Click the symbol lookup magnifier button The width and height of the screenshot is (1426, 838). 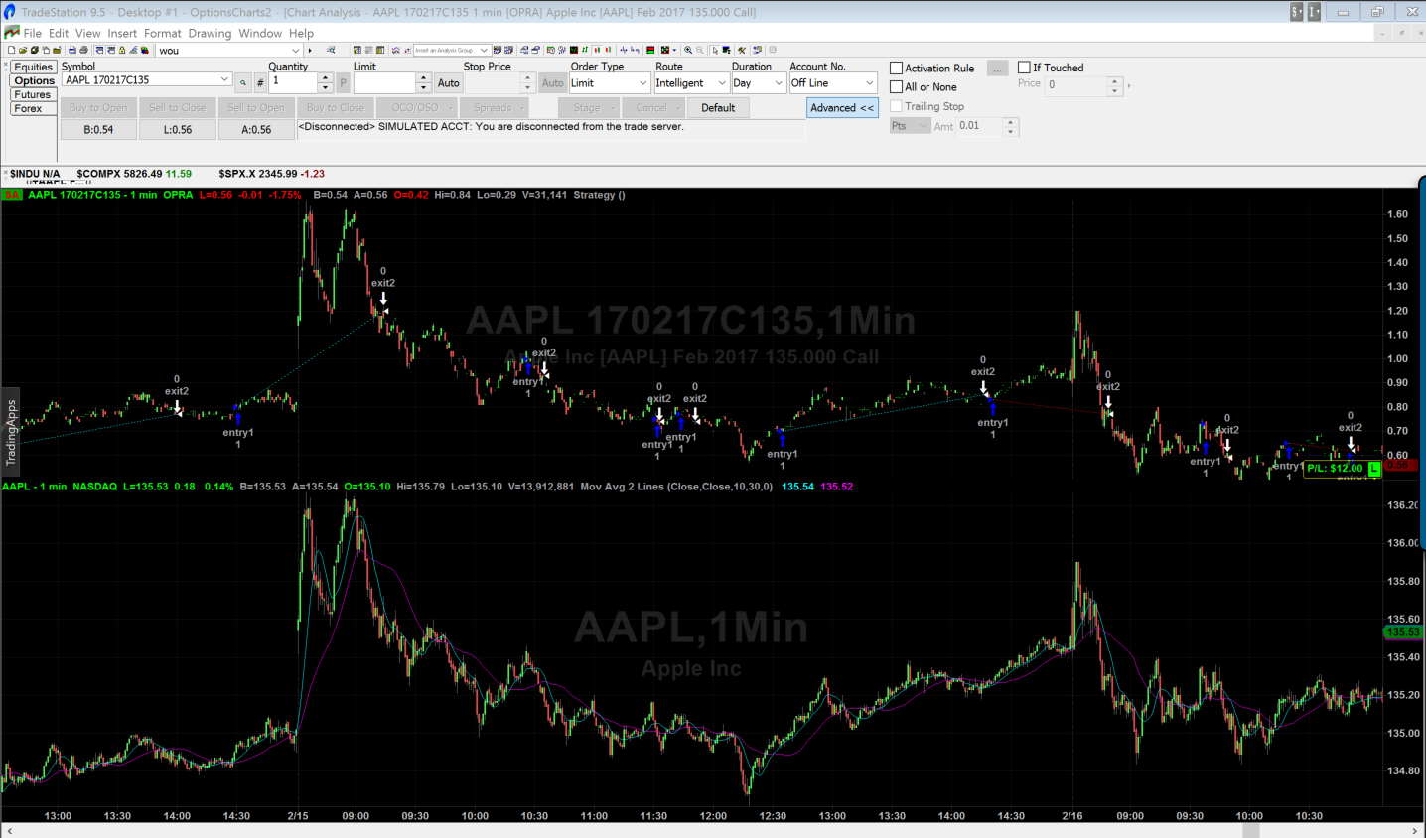click(243, 83)
